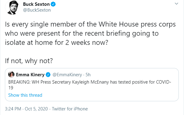Open the 'Show this thread' link

[25, 95]
